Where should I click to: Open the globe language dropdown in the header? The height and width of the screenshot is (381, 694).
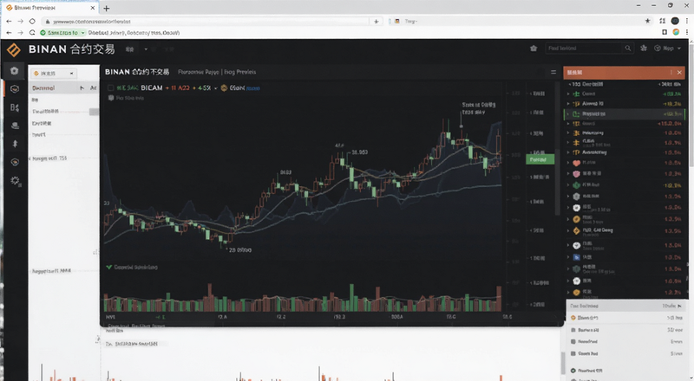pyautogui.click(x=667, y=48)
